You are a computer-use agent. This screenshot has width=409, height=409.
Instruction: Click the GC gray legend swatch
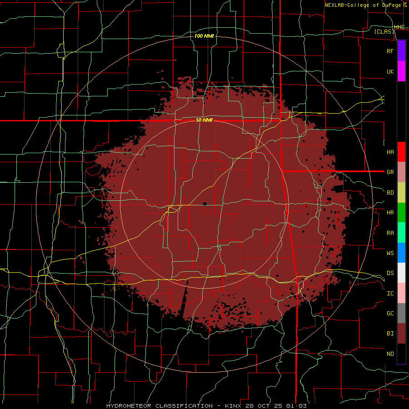click(x=401, y=313)
